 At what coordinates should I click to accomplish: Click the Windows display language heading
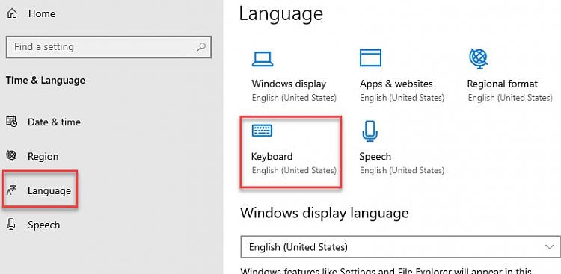coord(324,213)
